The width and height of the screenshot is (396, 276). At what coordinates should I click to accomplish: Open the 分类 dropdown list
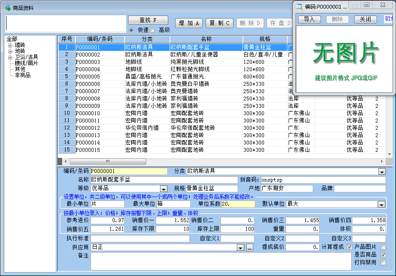tap(381, 172)
